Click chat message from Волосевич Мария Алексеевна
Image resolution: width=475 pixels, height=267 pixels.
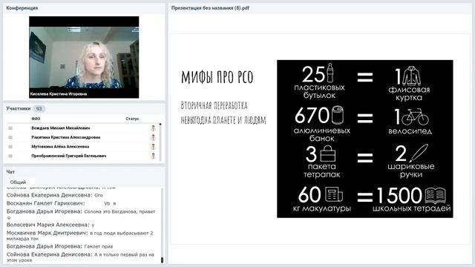click(50, 225)
